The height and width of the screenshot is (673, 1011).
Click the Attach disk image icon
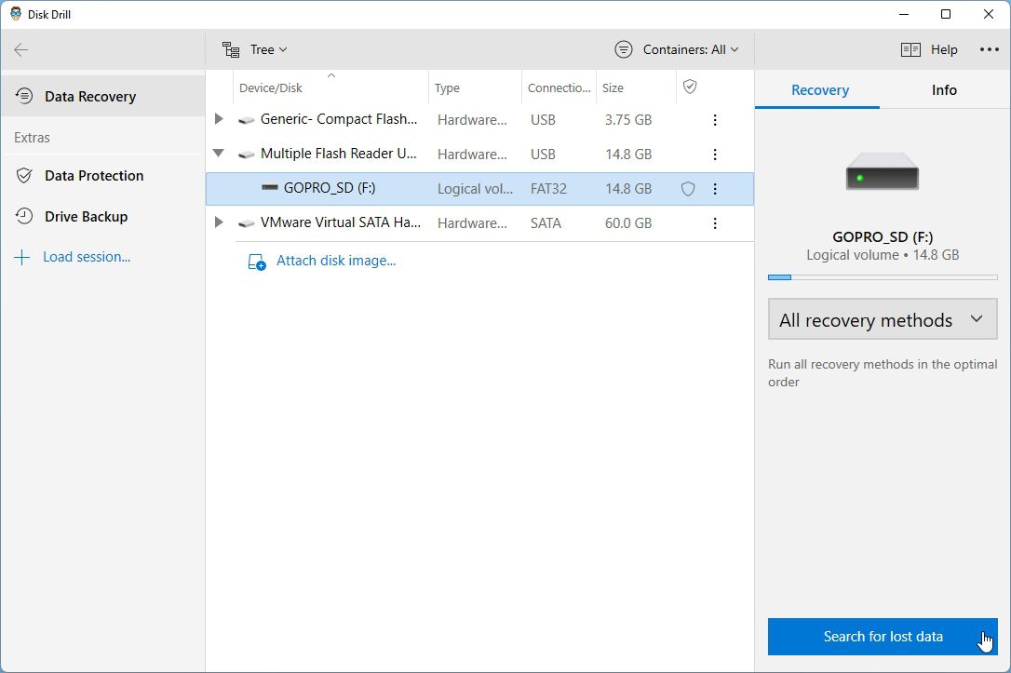tap(257, 262)
